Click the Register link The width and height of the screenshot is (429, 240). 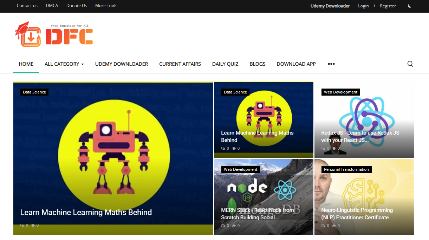click(x=388, y=6)
